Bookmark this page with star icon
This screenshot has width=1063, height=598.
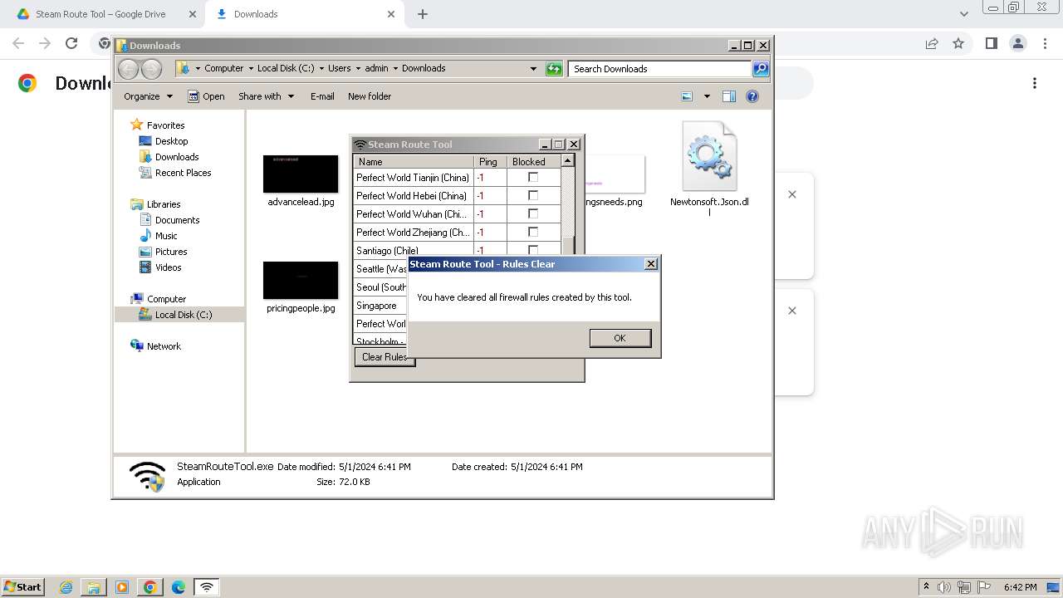point(958,43)
